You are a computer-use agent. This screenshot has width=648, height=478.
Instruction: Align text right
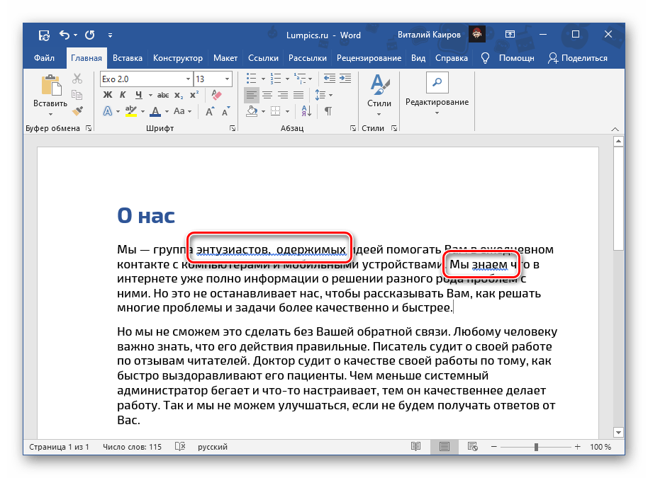tap(283, 96)
